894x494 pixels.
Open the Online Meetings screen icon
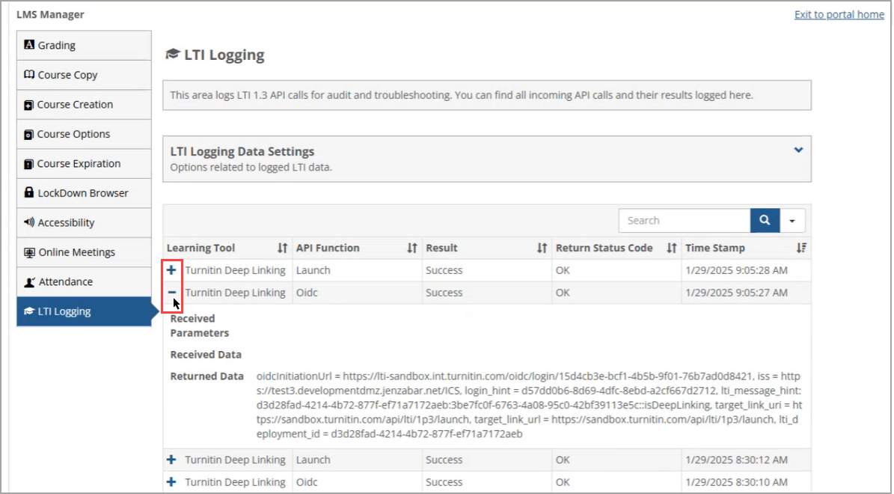click(28, 252)
